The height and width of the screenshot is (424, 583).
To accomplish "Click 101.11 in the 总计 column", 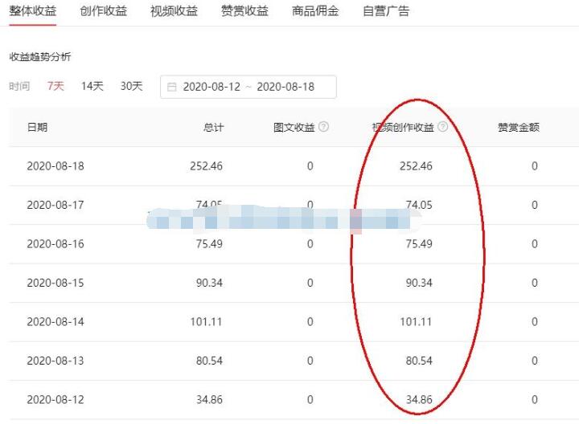I will click(x=207, y=322).
